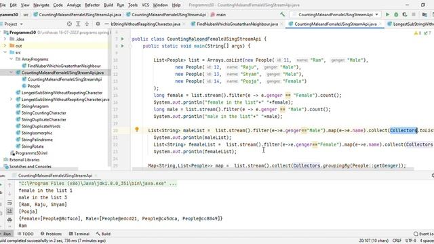Expand the .idea folder
434x244 pixels.
tap(5, 39)
